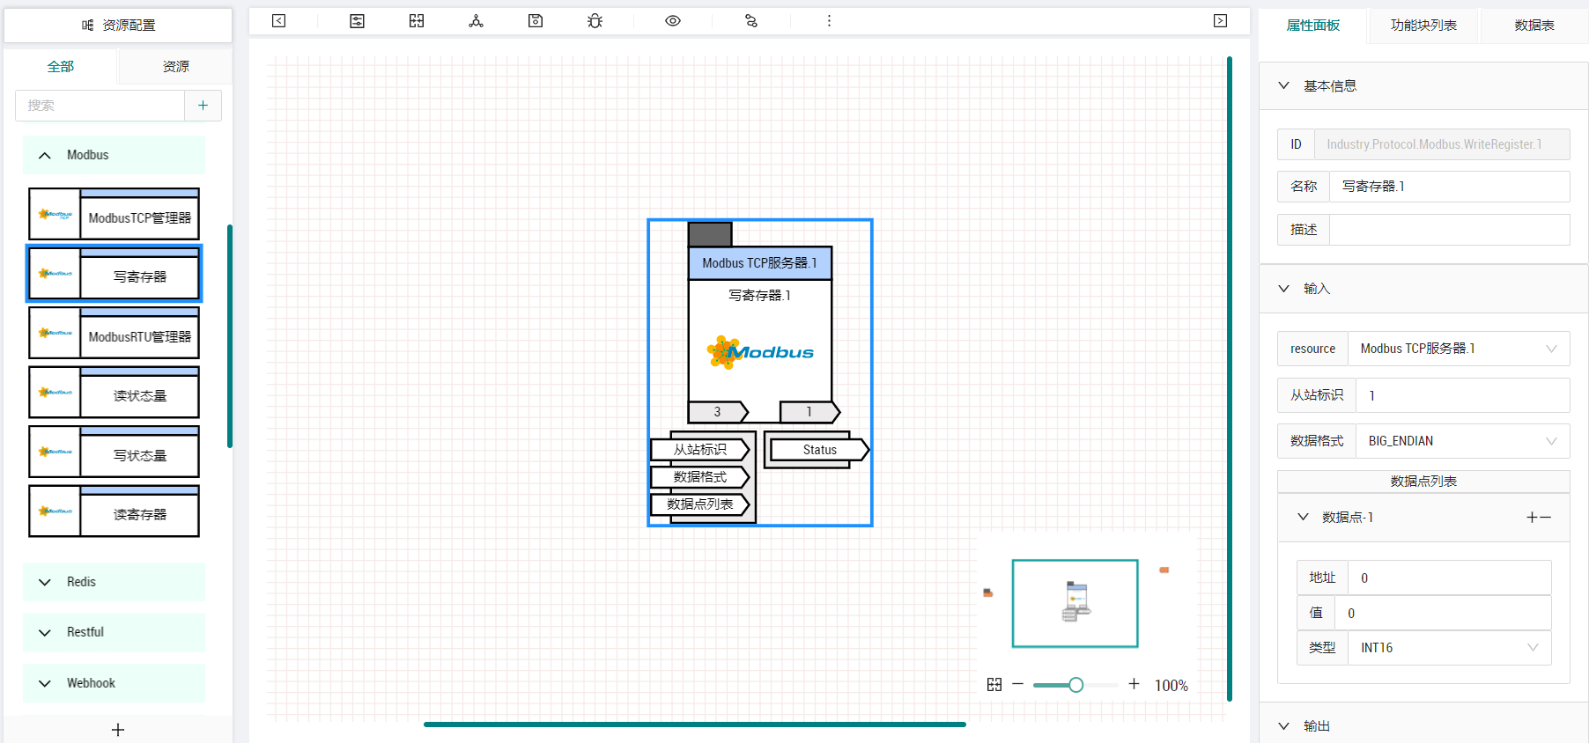Image resolution: width=1589 pixels, height=743 pixels.
Task: Switch to the 功能块列表 tab
Action: click(x=1423, y=26)
